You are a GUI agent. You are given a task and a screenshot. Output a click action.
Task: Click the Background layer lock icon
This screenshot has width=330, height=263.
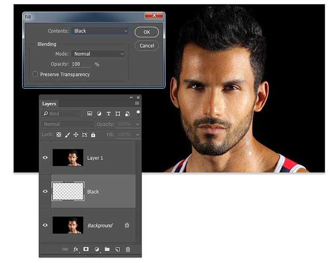pyautogui.click(x=127, y=225)
